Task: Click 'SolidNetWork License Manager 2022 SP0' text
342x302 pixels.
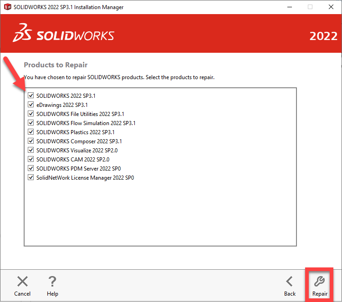Action: click(x=85, y=178)
